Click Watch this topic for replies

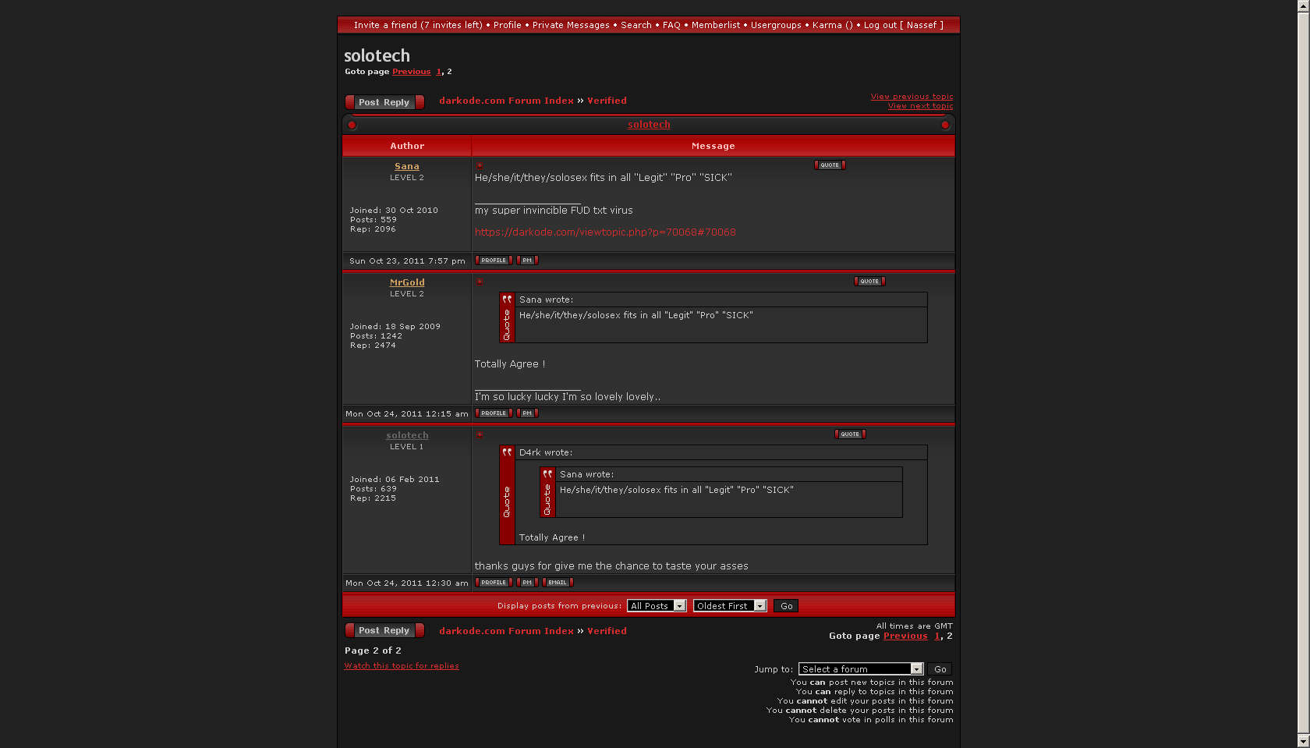coord(402,666)
